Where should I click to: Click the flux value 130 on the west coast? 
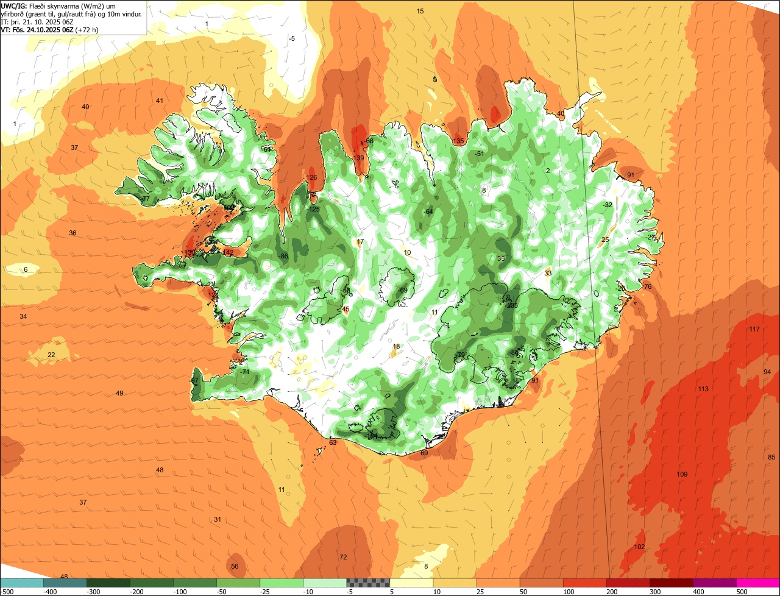[190, 252]
